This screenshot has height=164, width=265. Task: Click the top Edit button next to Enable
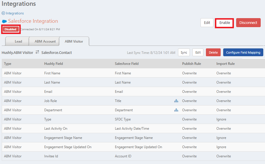207,23
